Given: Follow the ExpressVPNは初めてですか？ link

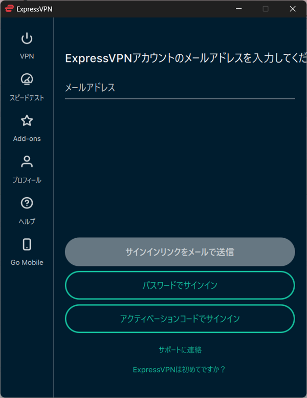Looking at the screenshot, I should pos(179,370).
